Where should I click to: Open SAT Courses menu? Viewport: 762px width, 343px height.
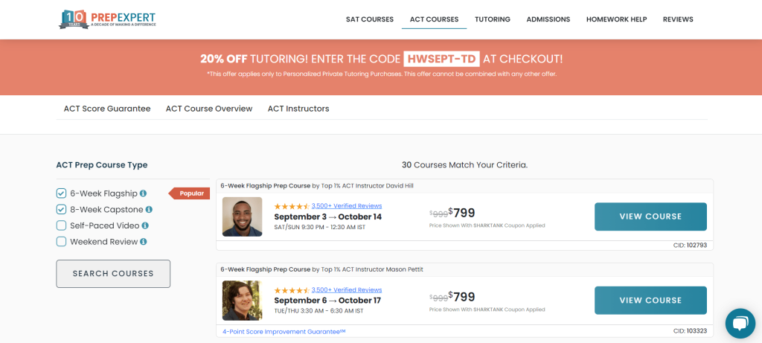370,19
